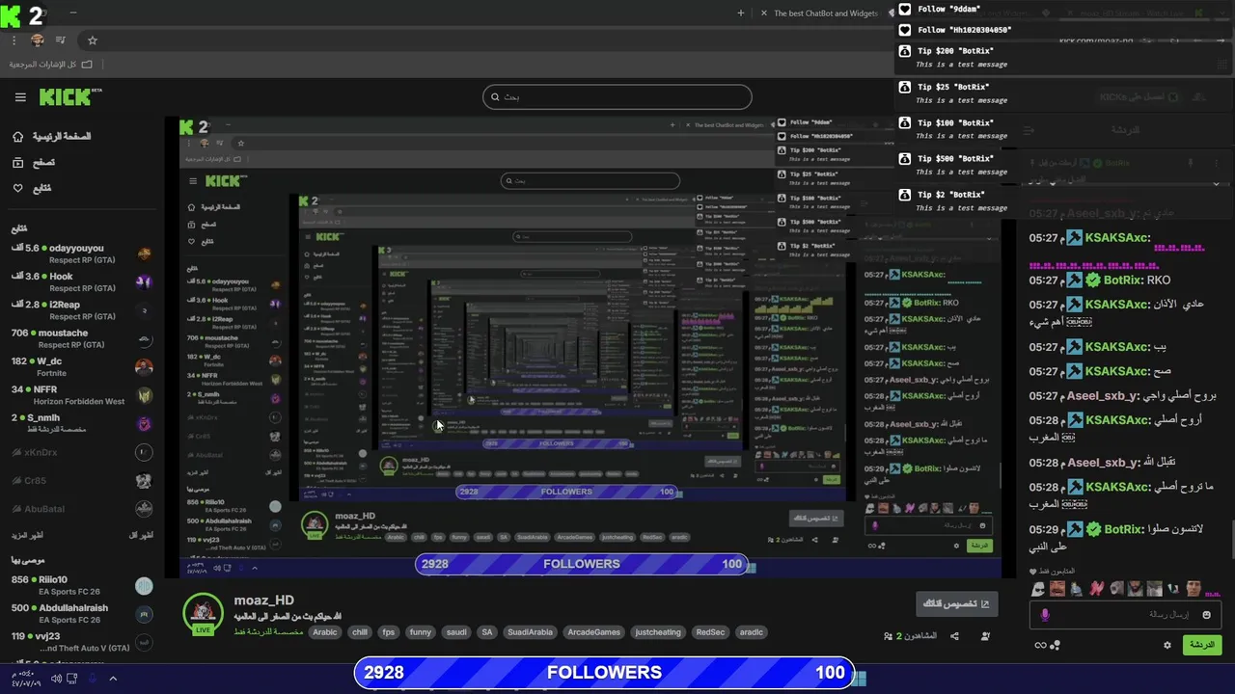Open the viewers people icon

(x=888, y=636)
